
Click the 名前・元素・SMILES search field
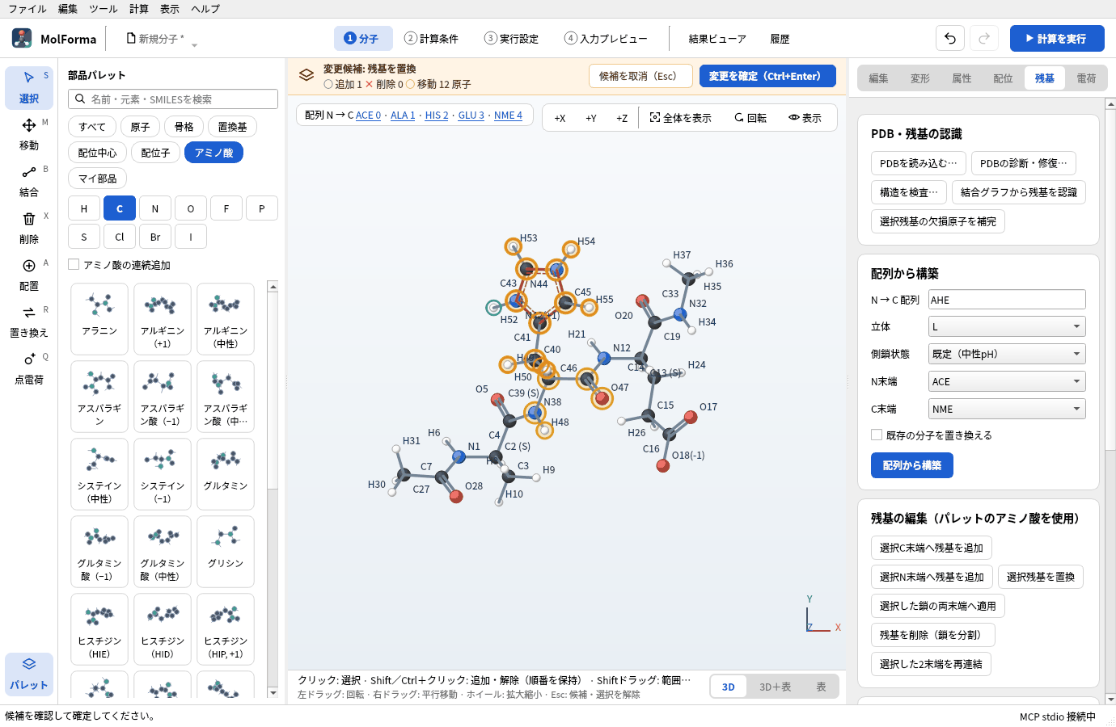173,99
